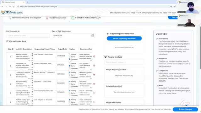Open the EPICompliance Demo, Inc. (1903-1441) dropdown
This screenshot has height=113, width=201.
(125, 13)
